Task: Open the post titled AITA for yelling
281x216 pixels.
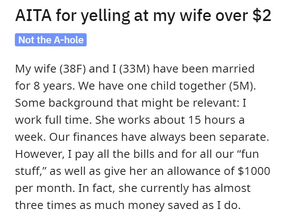Action: coord(143,16)
